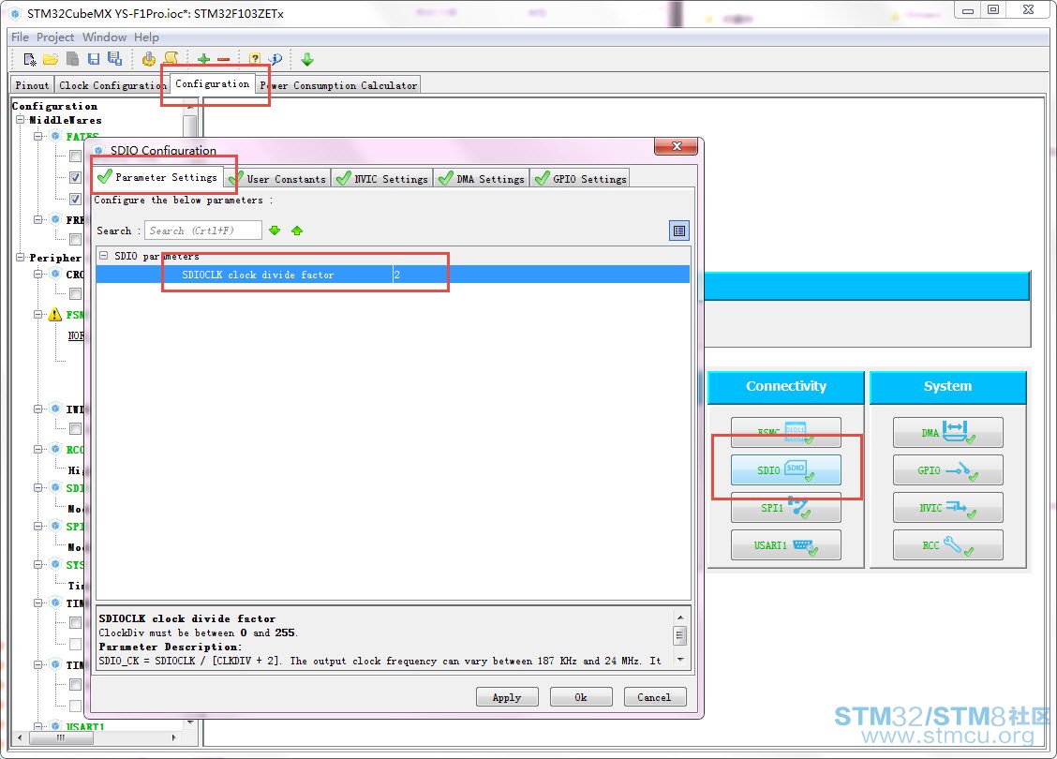
Task: Collapse the CRC tree node
Action: coord(37,274)
